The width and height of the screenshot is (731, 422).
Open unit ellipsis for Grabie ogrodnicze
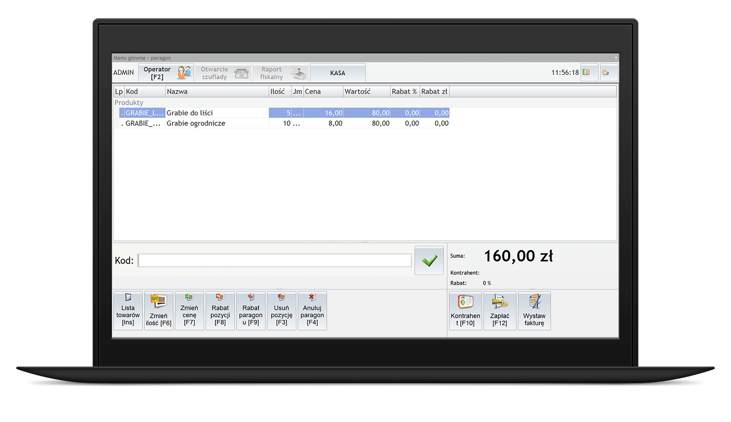pos(297,124)
